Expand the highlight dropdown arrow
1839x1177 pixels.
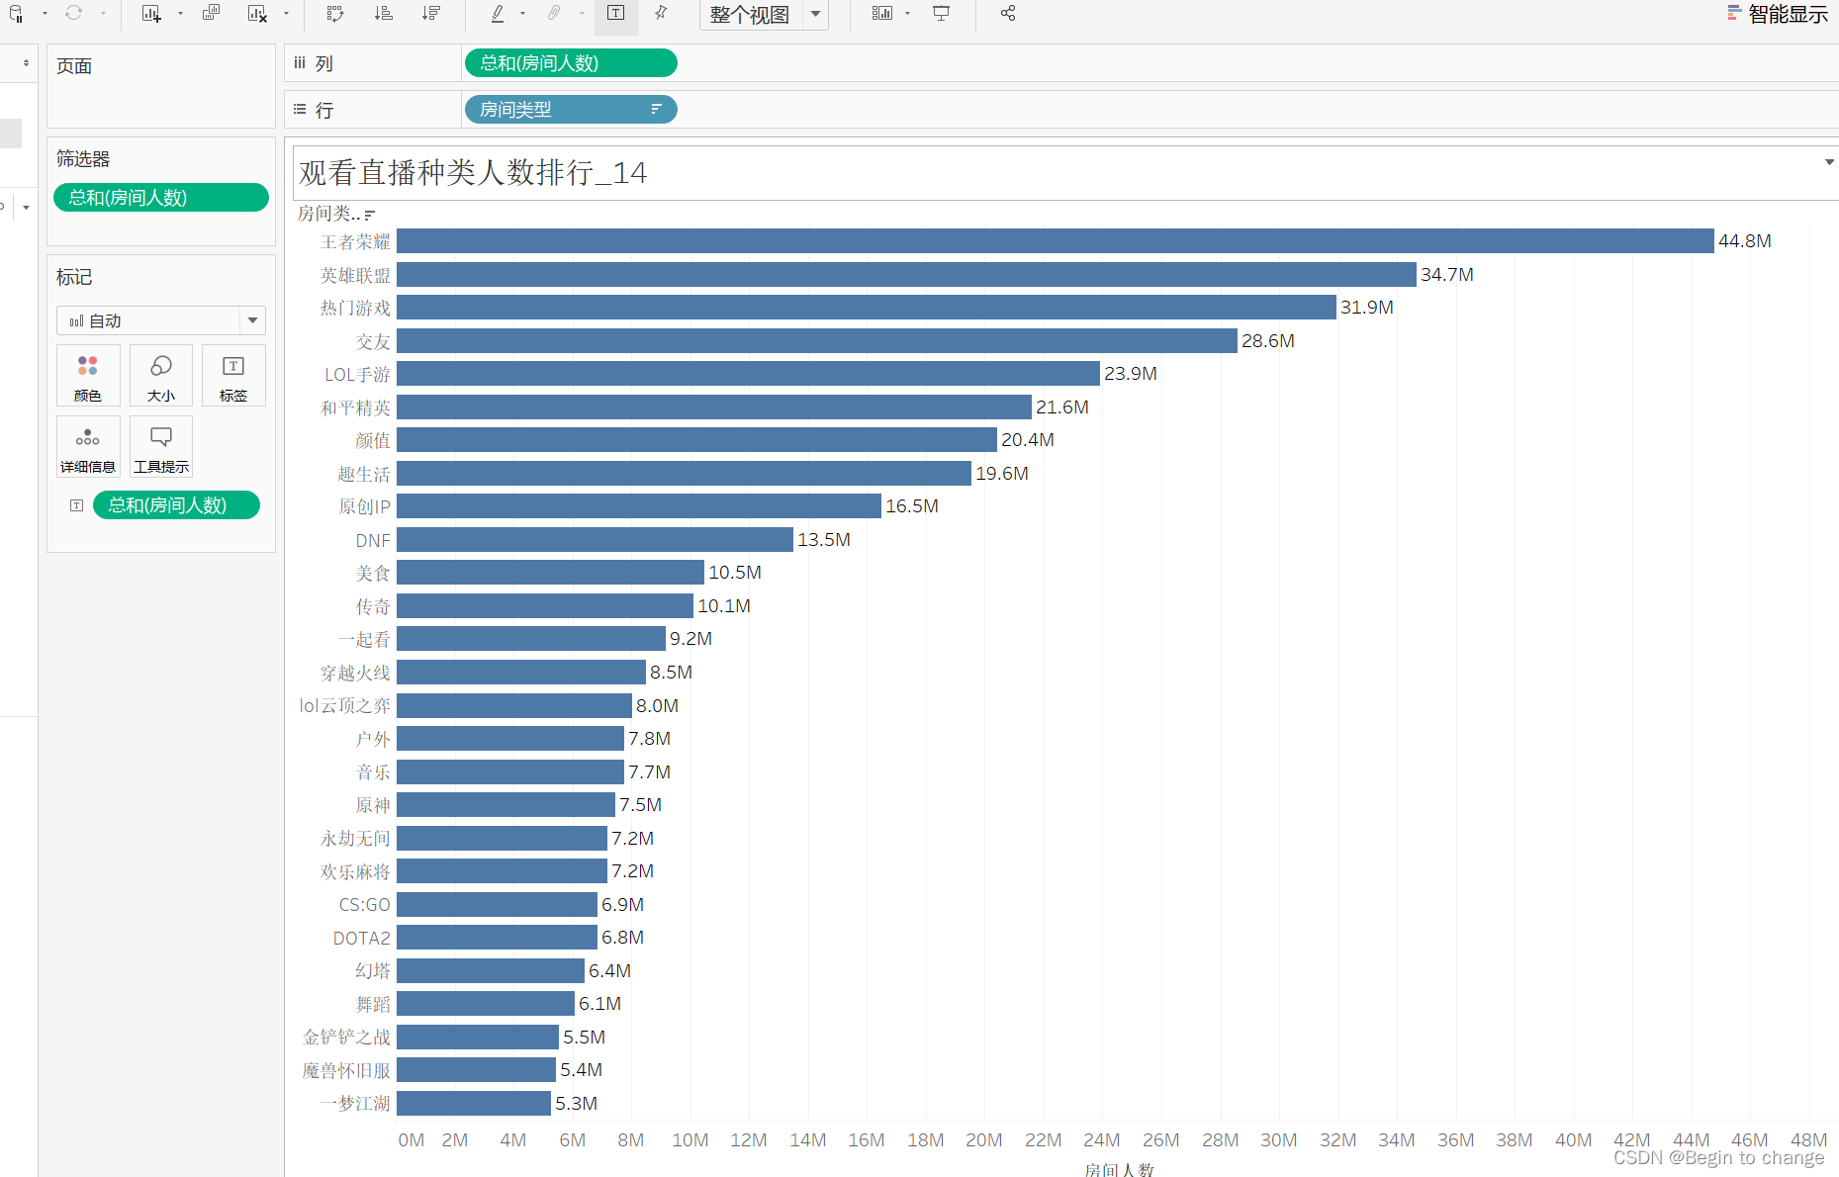(522, 14)
